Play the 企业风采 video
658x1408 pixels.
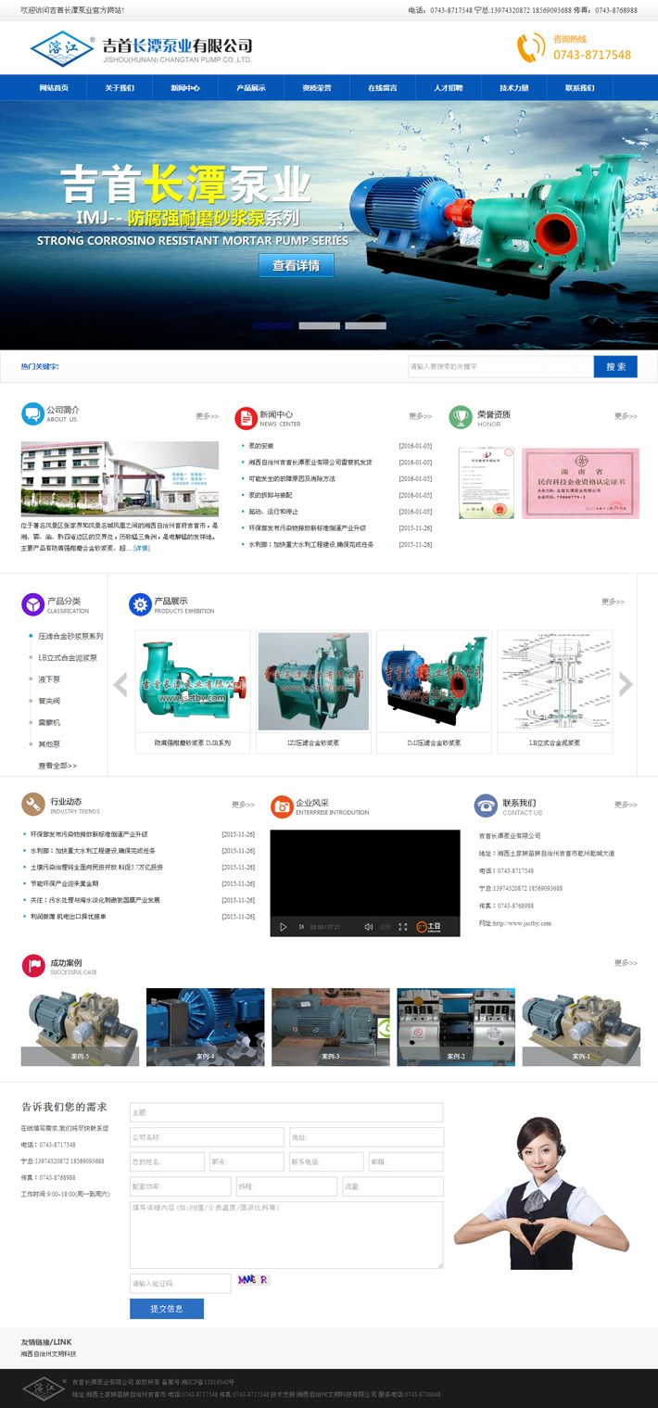pos(283,927)
